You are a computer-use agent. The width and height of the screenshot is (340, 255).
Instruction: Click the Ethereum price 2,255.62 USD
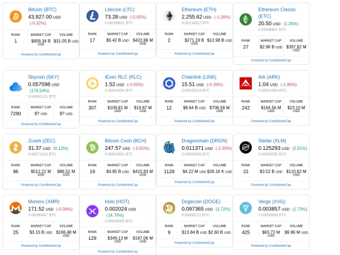coord(196,17)
